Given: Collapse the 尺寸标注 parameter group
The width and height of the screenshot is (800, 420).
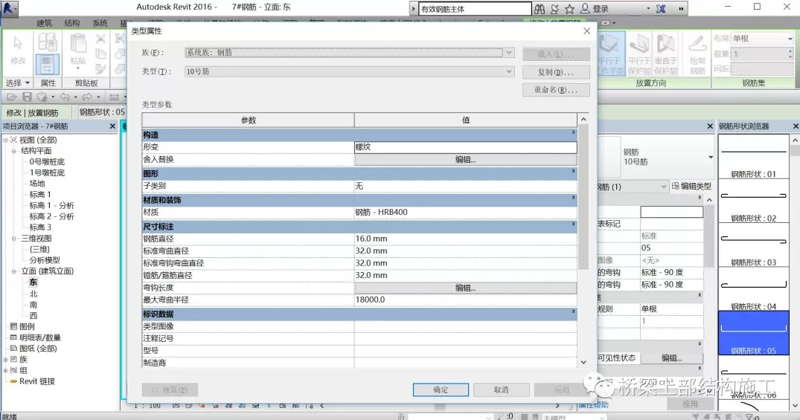Looking at the screenshot, I should tap(573, 224).
